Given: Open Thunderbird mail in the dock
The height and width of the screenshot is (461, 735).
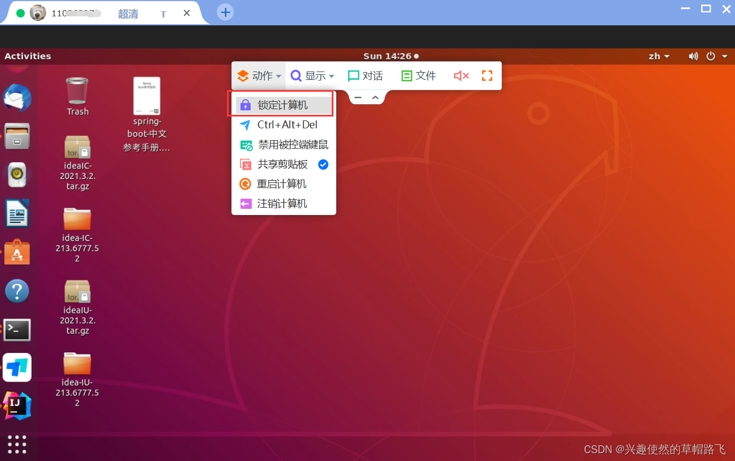Looking at the screenshot, I should pos(17,99).
